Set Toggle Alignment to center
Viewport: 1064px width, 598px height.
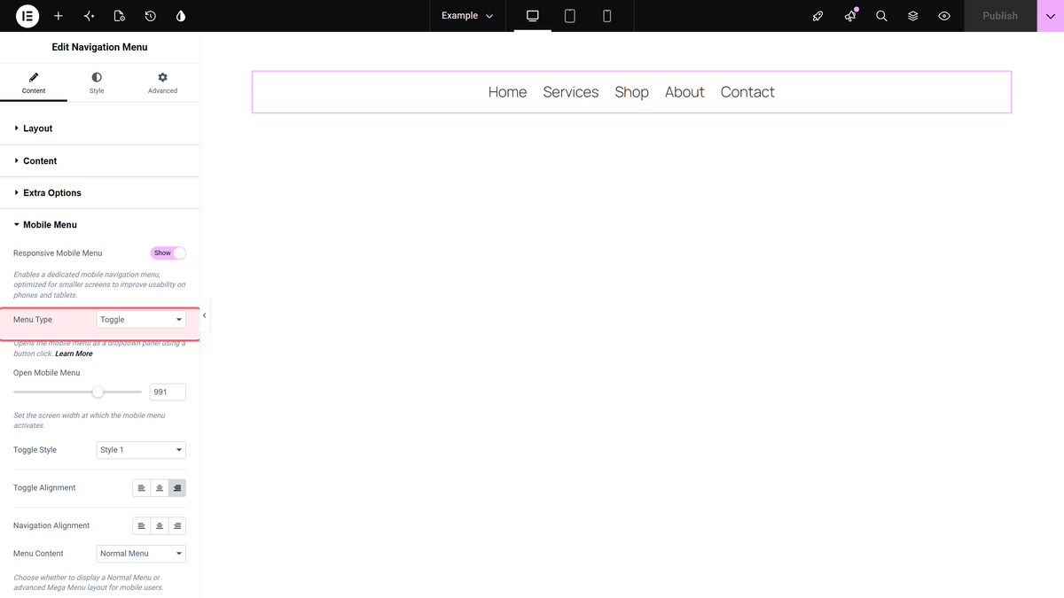point(160,488)
